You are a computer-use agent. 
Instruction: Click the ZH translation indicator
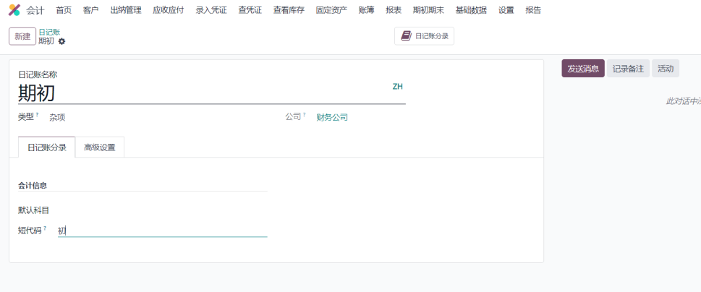397,87
